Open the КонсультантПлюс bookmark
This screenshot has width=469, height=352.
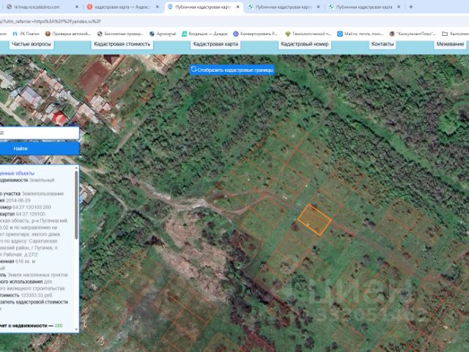click(413, 34)
